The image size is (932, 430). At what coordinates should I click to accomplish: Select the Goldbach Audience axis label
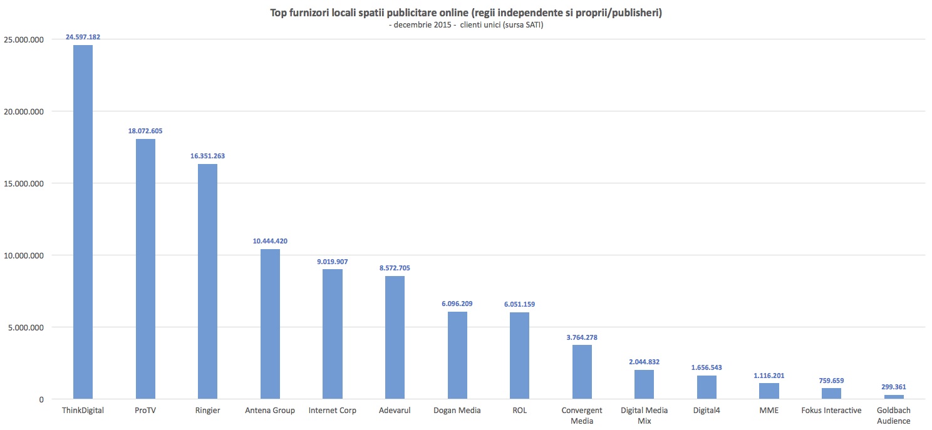[894, 416]
